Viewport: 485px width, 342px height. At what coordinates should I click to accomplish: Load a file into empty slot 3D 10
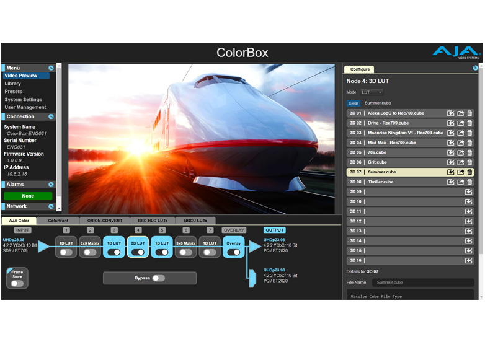click(x=469, y=202)
